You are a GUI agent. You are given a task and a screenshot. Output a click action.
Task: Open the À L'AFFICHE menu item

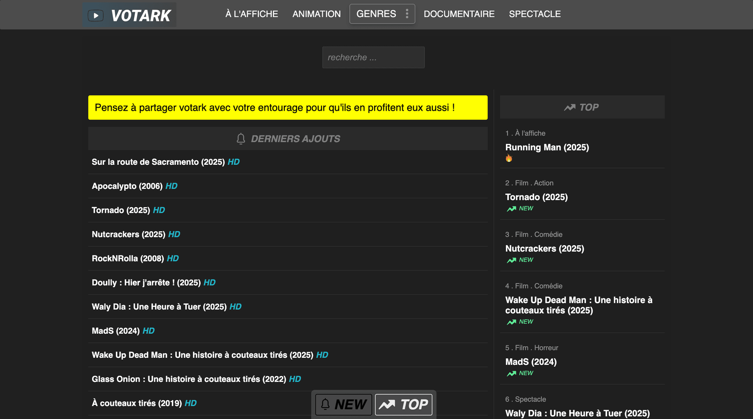(252, 14)
